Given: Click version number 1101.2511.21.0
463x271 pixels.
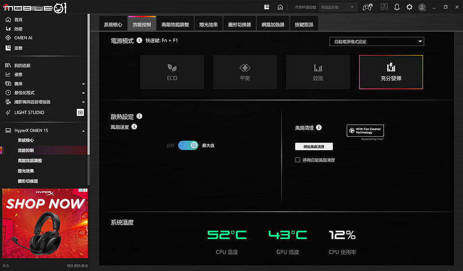Looking at the screenshot, I should 77,266.
